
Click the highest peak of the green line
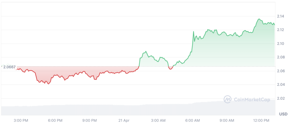259,19
